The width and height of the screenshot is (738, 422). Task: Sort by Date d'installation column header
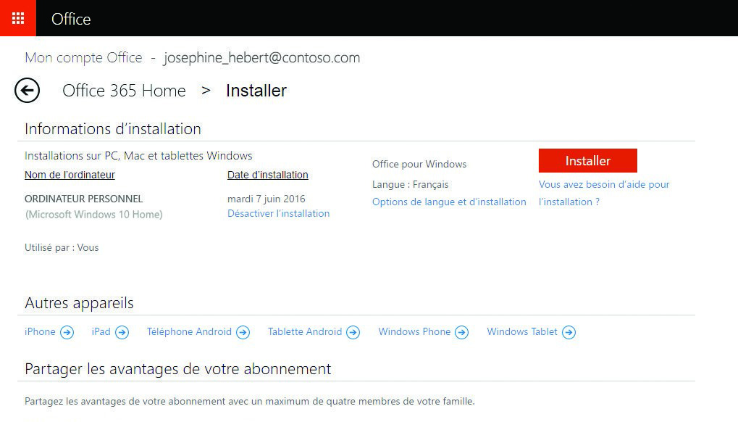268,175
